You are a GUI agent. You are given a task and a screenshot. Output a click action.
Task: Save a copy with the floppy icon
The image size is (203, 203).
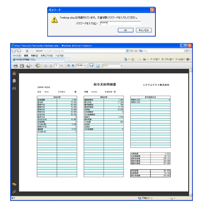coord(22,66)
